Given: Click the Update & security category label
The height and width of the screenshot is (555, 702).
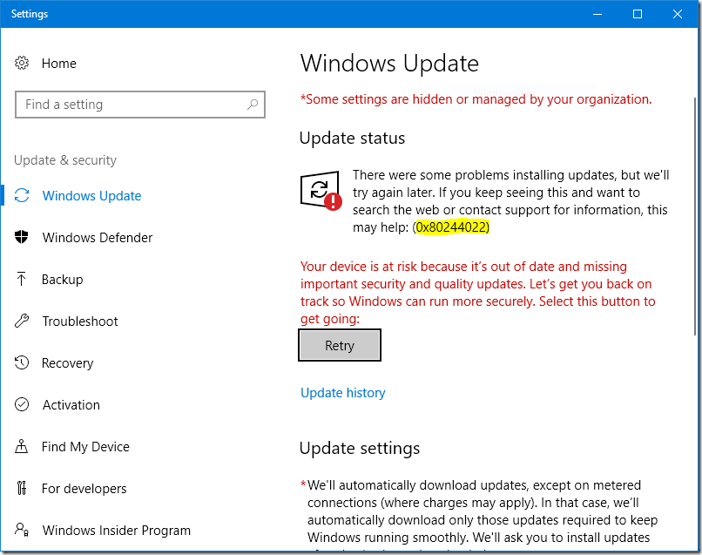Looking at the screenshot, I should (65, 160).
